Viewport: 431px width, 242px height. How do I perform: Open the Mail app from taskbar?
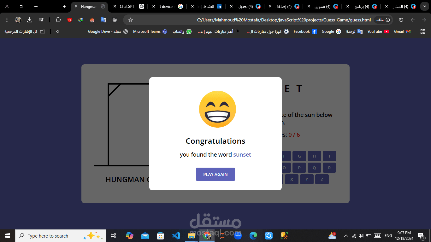145,236
